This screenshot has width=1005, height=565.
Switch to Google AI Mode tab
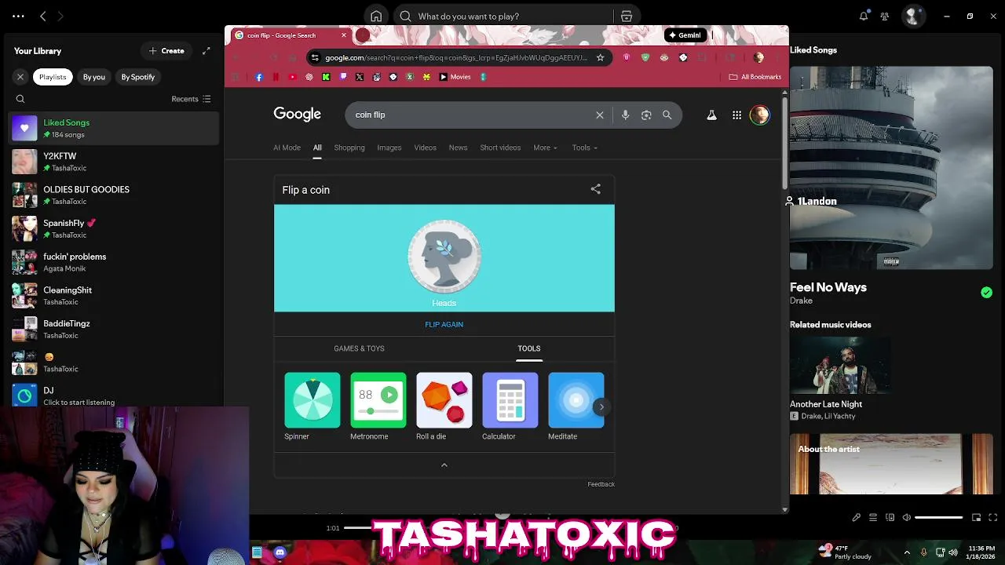point(287,148)
